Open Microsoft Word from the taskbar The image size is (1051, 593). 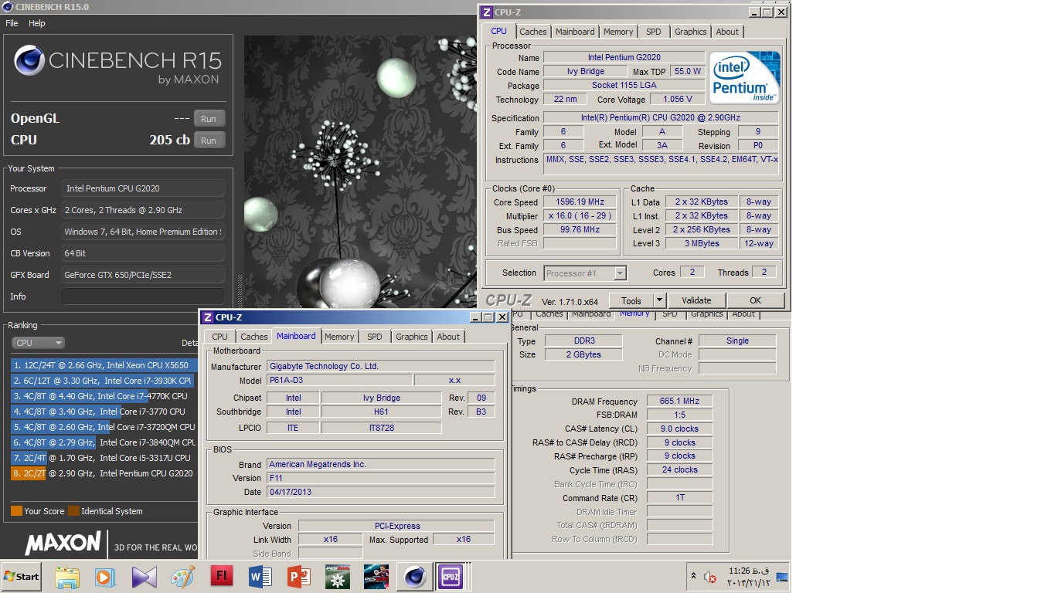pos(260,577)
